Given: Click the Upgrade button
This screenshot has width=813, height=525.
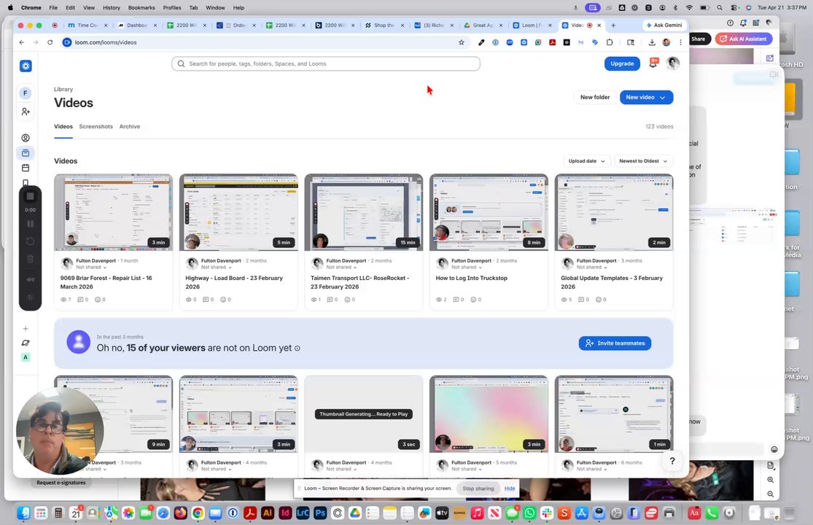Looking at the screenshot, I should click(x=622, y=63).
